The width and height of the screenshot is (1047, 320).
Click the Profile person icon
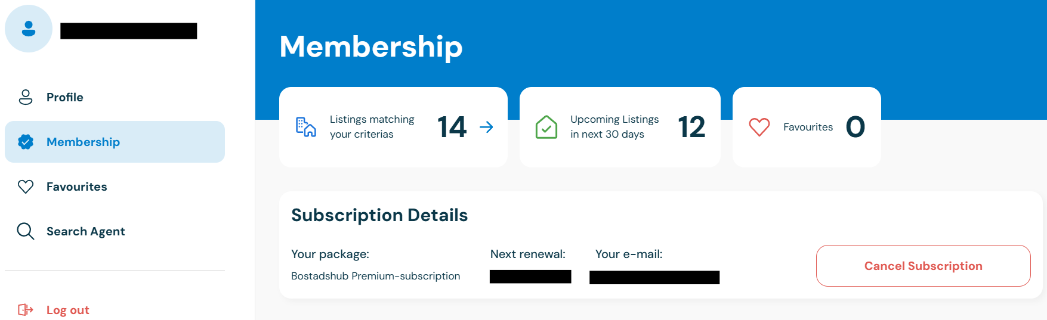[26, 97]
